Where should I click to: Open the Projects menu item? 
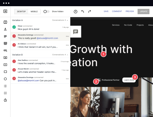click(140, 25)
